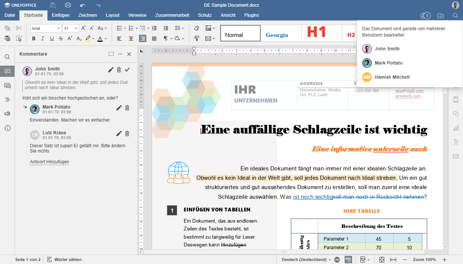Screen dimensions: 463x264
Task: Click the copy style paint roller icon
Action: coord(197,38)
